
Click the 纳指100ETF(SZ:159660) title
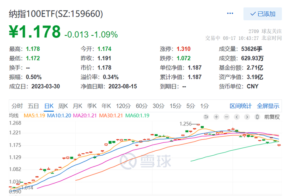56,14
